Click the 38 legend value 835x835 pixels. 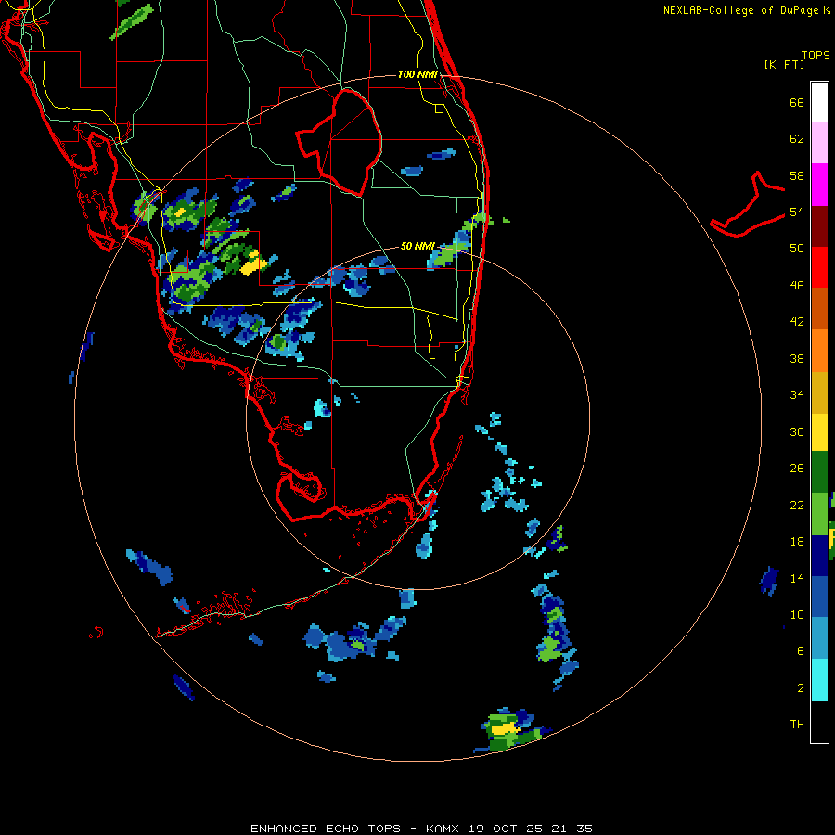797,358
